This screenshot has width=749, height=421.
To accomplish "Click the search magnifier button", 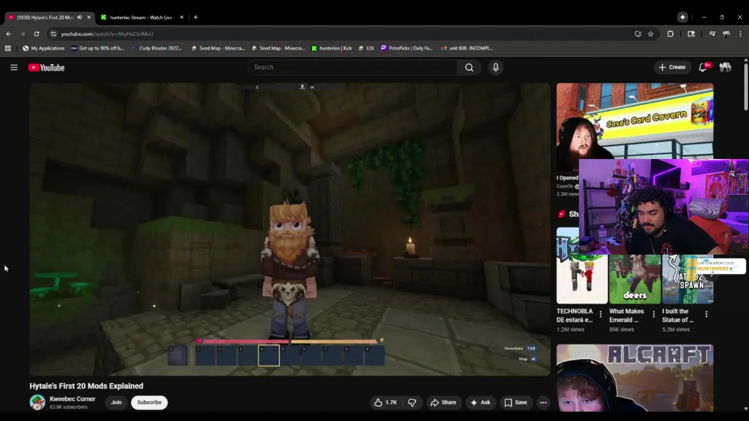I will point(469,67).
